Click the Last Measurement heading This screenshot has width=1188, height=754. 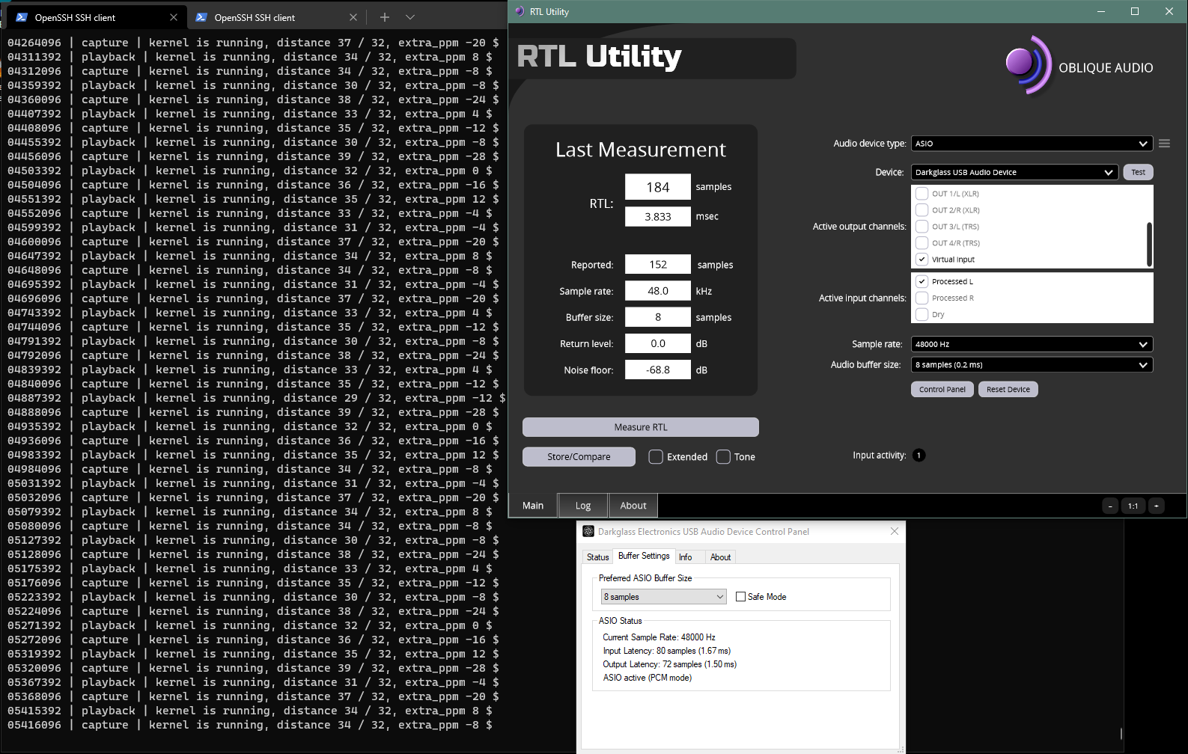(641, 150)
